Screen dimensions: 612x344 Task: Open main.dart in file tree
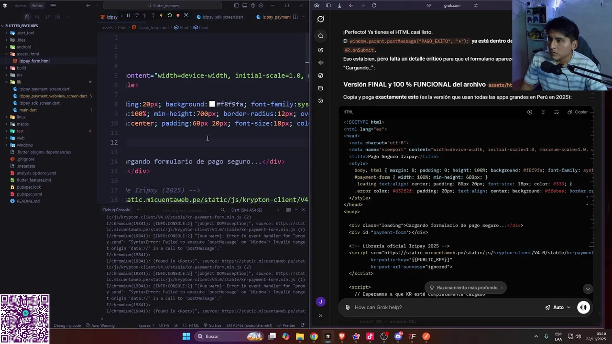click(28, 110)
